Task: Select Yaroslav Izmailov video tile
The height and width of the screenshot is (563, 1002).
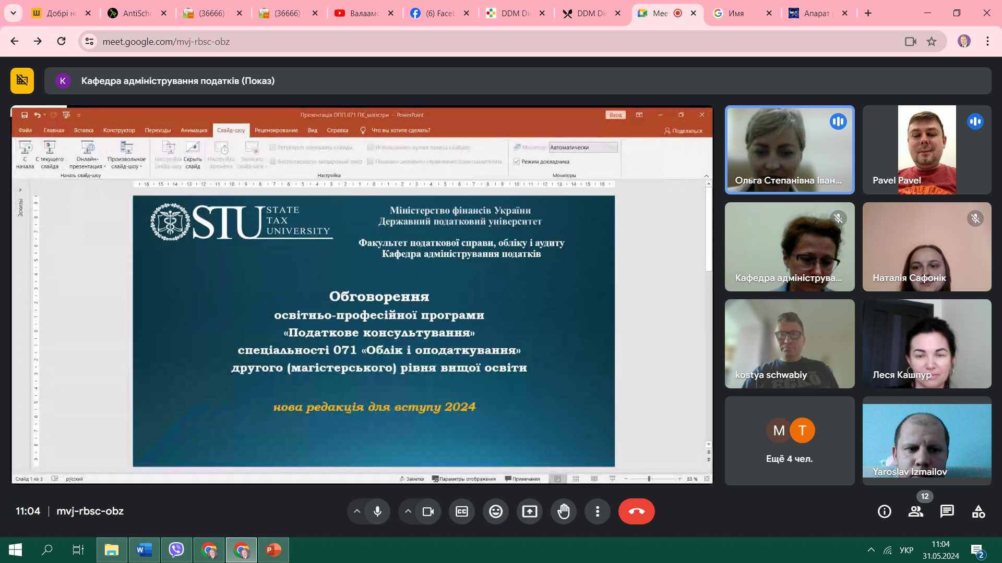Action: [927, 440]
